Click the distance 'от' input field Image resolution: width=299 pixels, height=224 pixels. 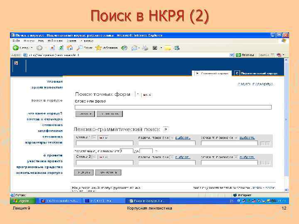127,151
